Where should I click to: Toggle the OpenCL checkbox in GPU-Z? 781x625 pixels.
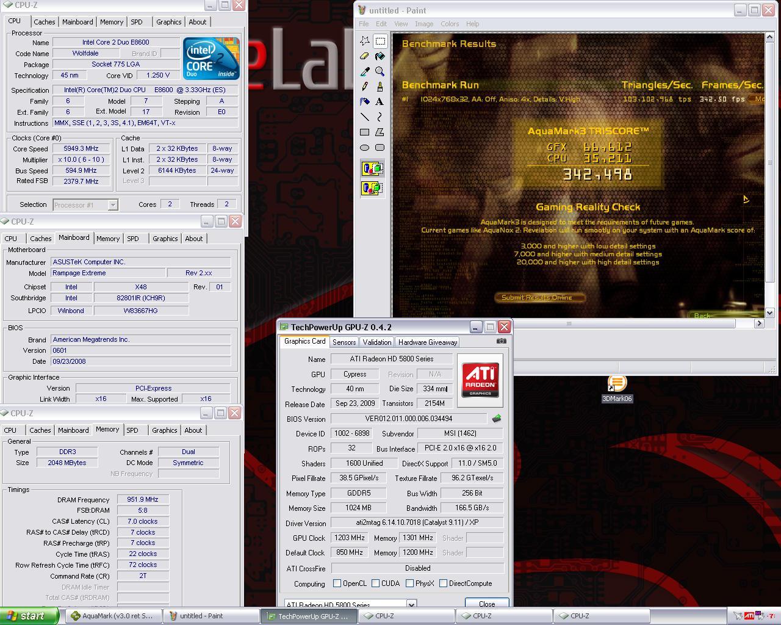point(337,583)
